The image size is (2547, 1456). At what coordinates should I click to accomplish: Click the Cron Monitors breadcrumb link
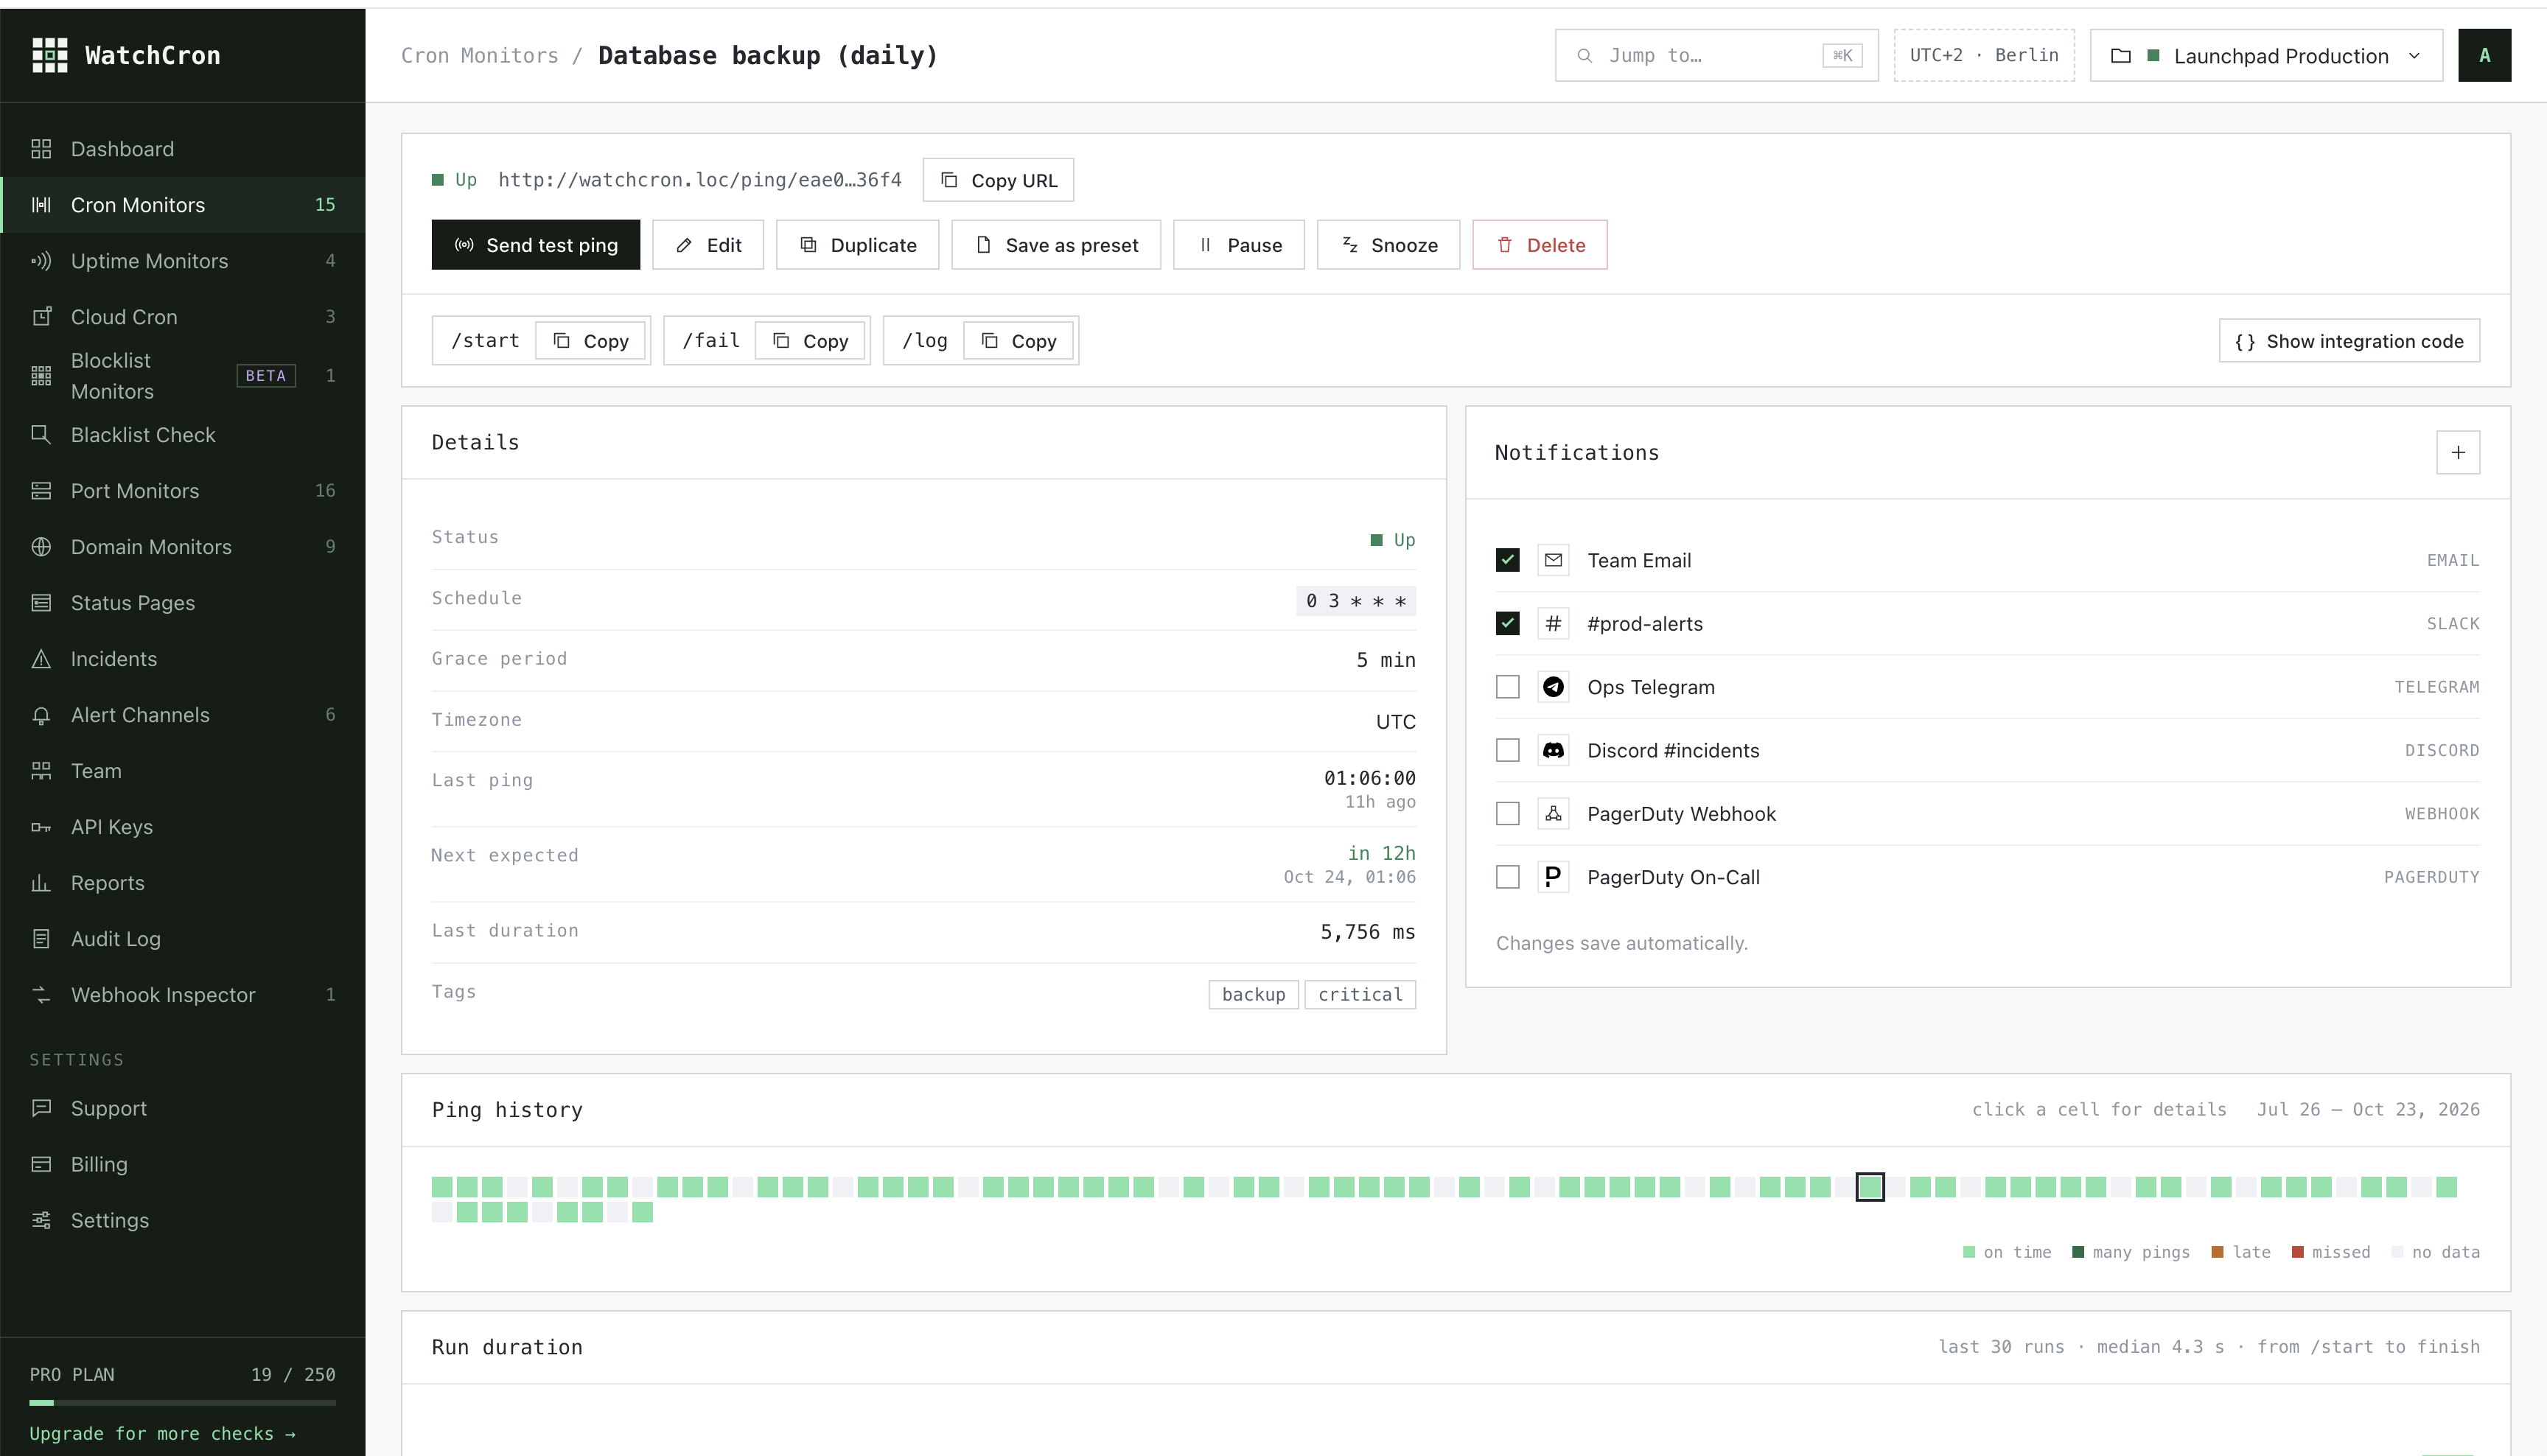(480, 56)
